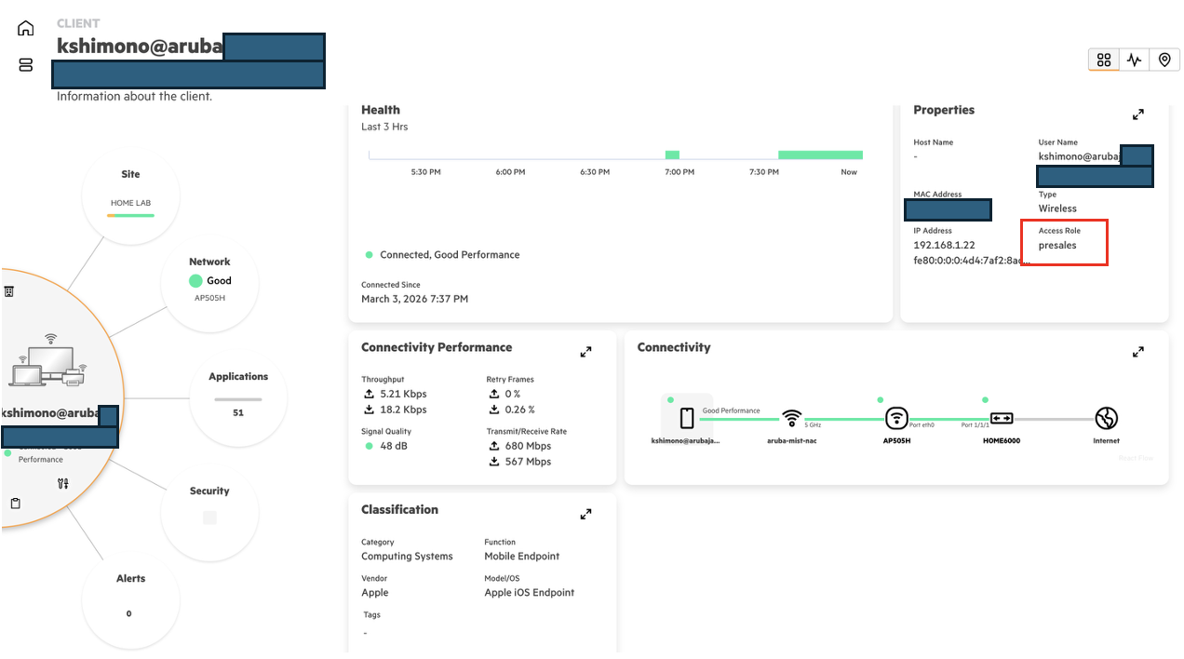This screenshot has width=1184, height=659.
Task: Switch to activity pulse view toggle
Action: [1134, 60]
